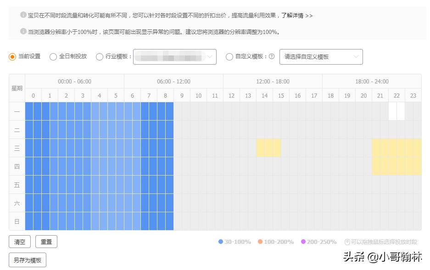
Task: Select the 行业模板 radio option
Action: tap(100, 57)
